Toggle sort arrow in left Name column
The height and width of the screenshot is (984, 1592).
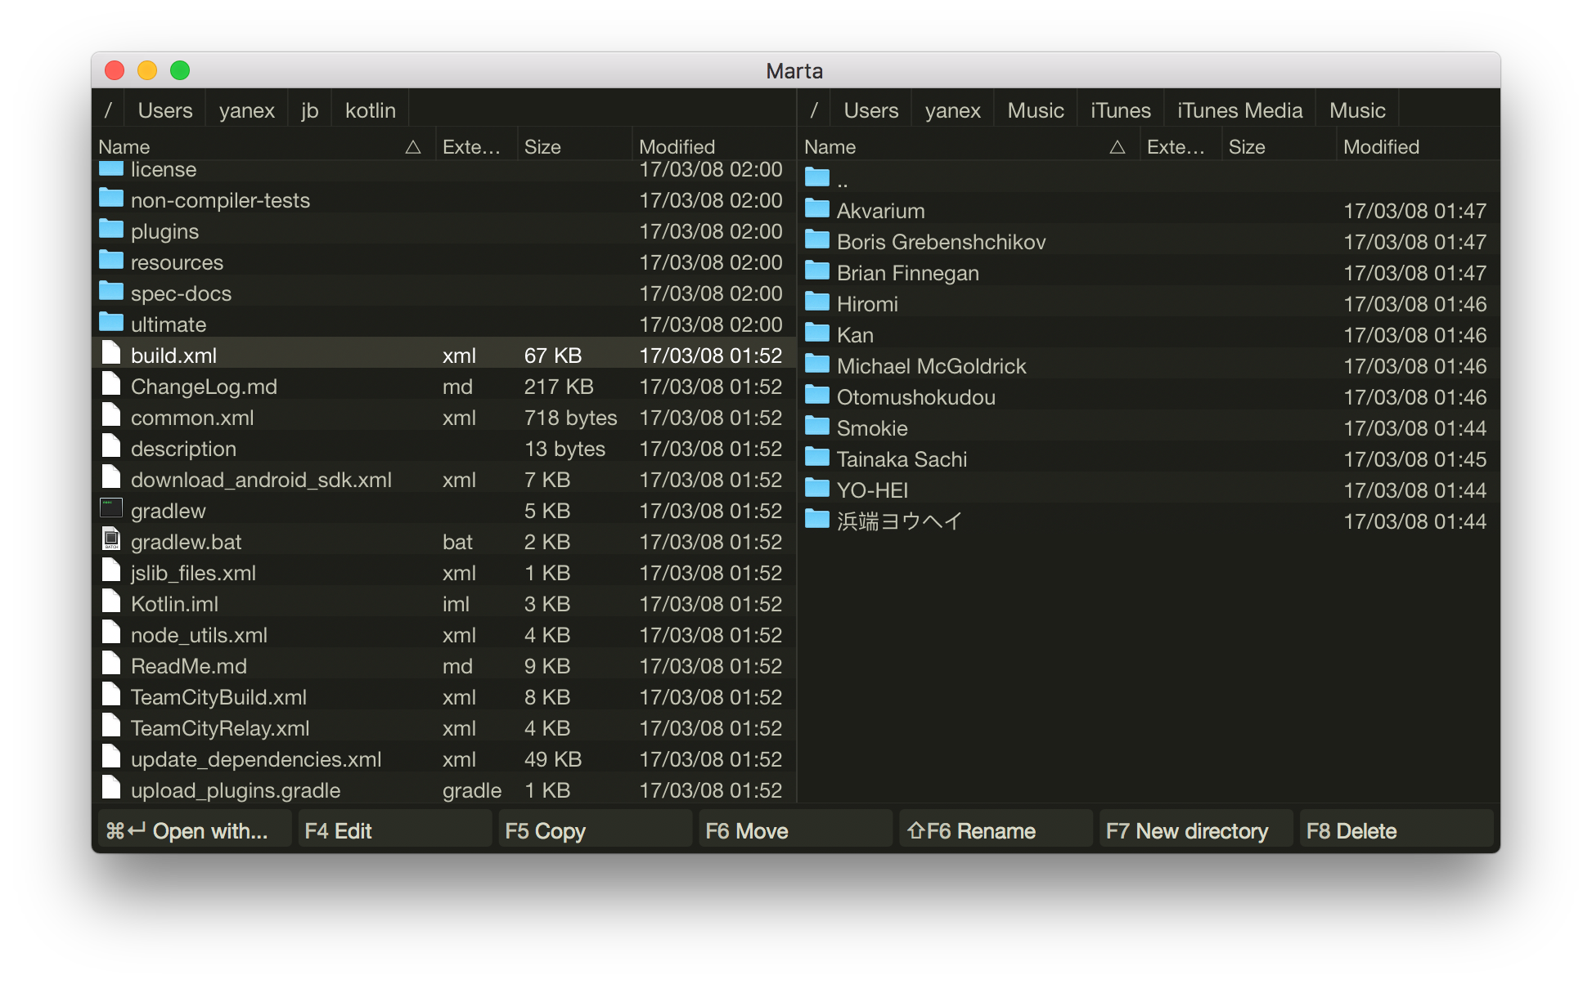pyautogui.click(x=413, y=147)
